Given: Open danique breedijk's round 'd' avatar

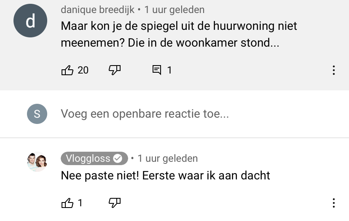Looking at the screenshot, I should (x=30, y=21).
